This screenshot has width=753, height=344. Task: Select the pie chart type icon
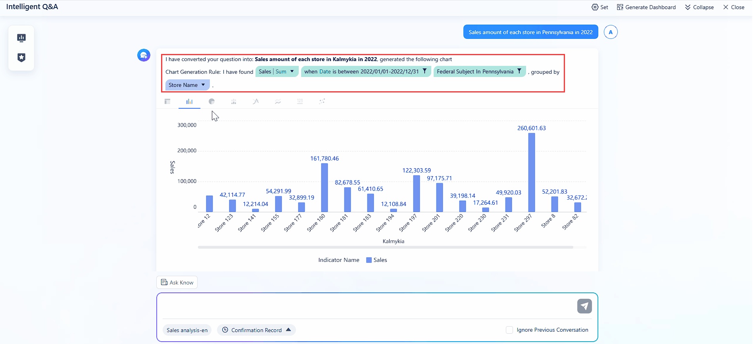tap(211, 102)
